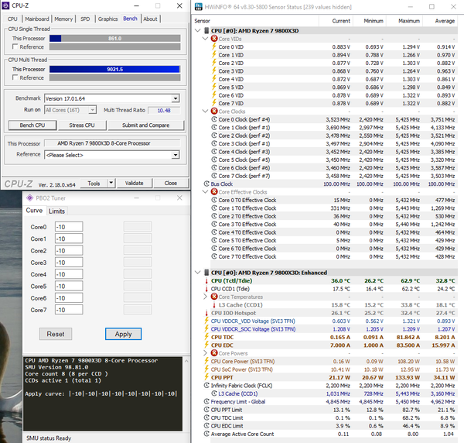Click the red X icon beside Core VIDs
464x443 pixels.
(x=214, y=39)
